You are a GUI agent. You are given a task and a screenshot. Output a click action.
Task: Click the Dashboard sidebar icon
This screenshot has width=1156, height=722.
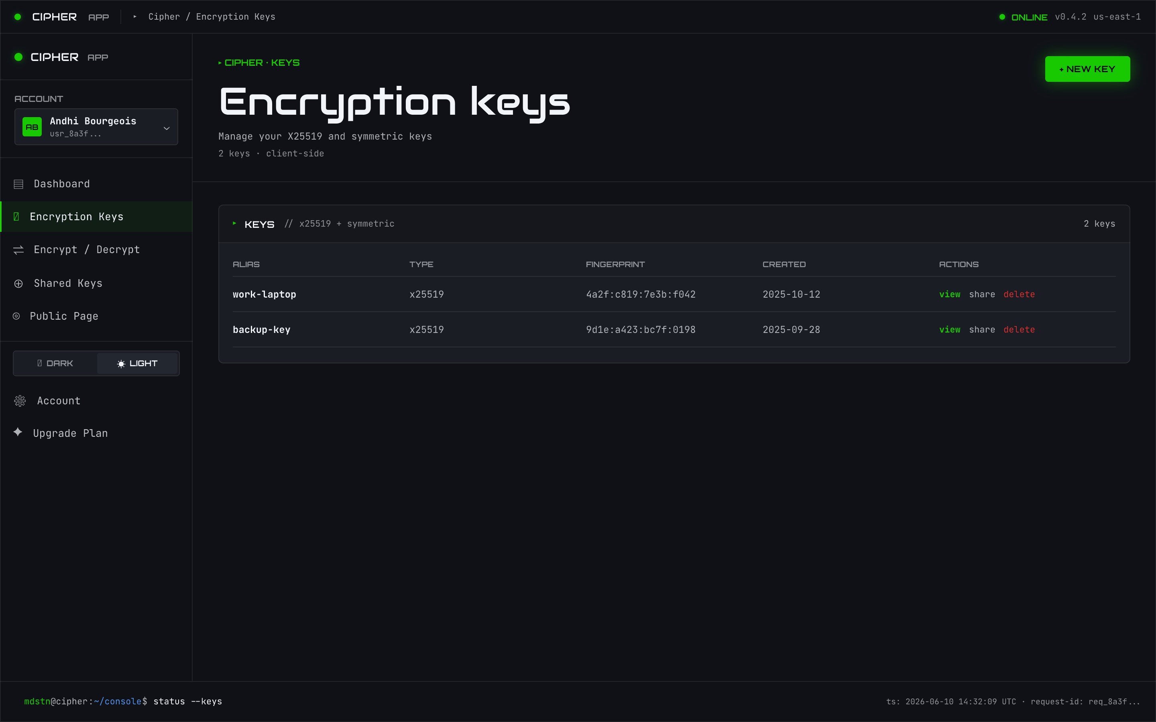tap(18, 185)
